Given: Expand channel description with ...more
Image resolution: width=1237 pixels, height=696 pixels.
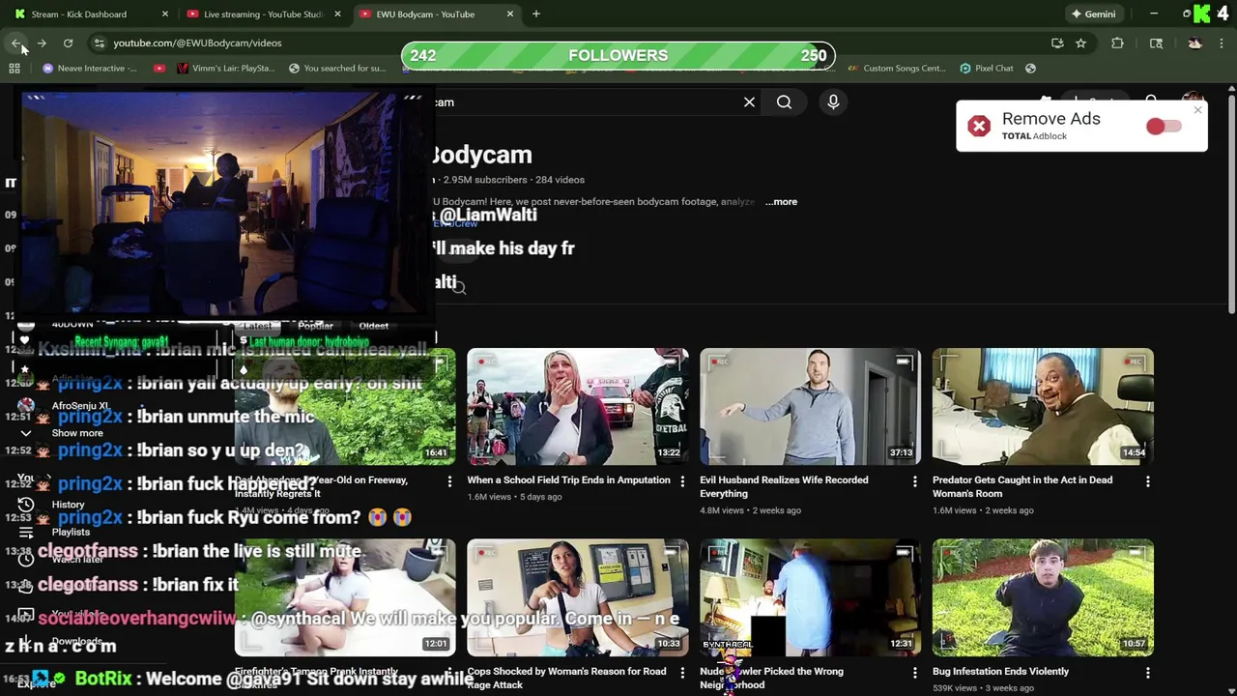Looking at the screenshot, I should click(781, 201).
